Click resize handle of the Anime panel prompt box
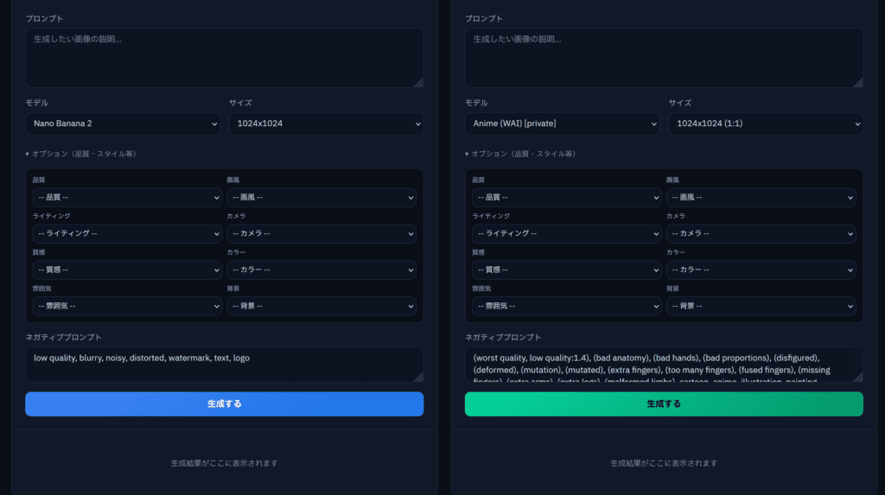 [x=857, y=83]
